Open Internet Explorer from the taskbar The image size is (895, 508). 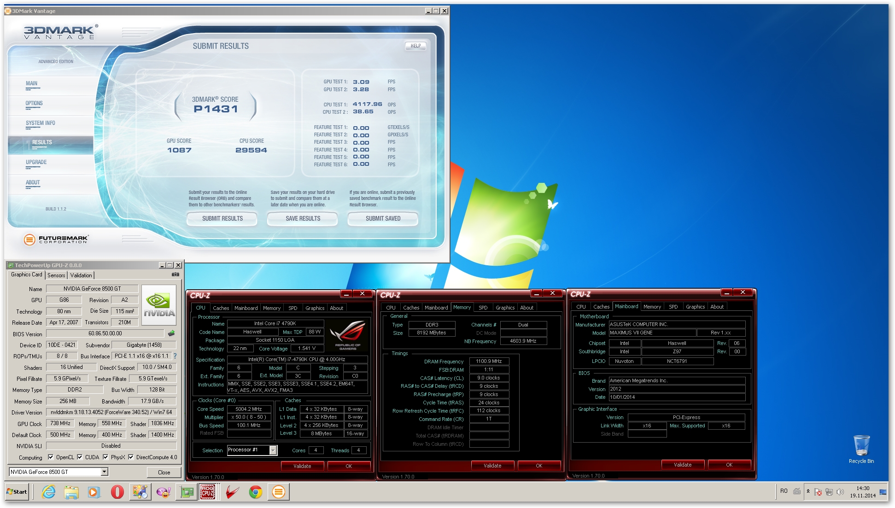tap(48, 492)
